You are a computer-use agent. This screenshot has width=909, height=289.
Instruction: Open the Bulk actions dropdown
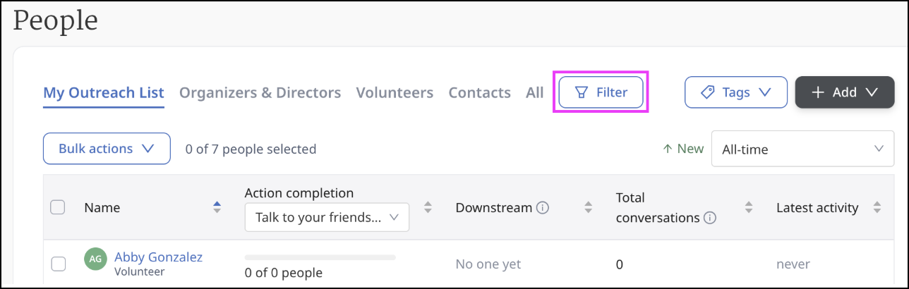pyautogui.click(x=107, y=149)
